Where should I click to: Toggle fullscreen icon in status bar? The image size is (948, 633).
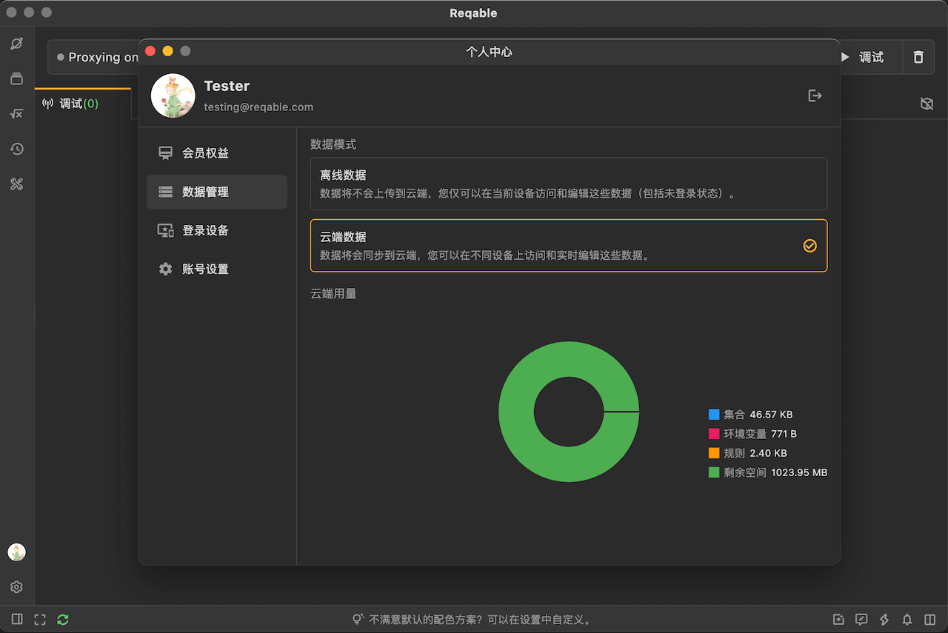[x=40, y=620]
